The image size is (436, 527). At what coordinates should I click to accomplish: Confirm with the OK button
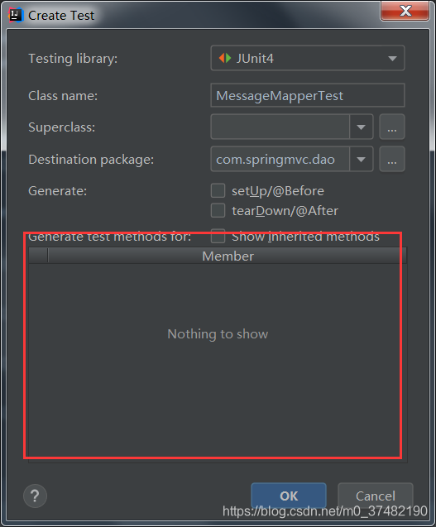coord(289,496)
